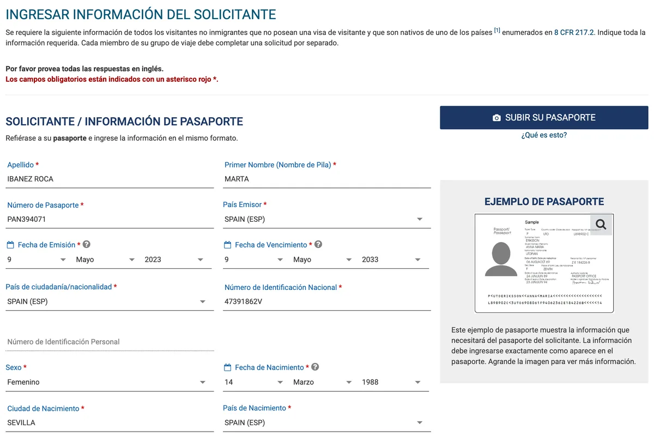Click the Primer Nombre field with MARTA
The image size is (654, 448).
pyautogui.click(x=327, y=179)
